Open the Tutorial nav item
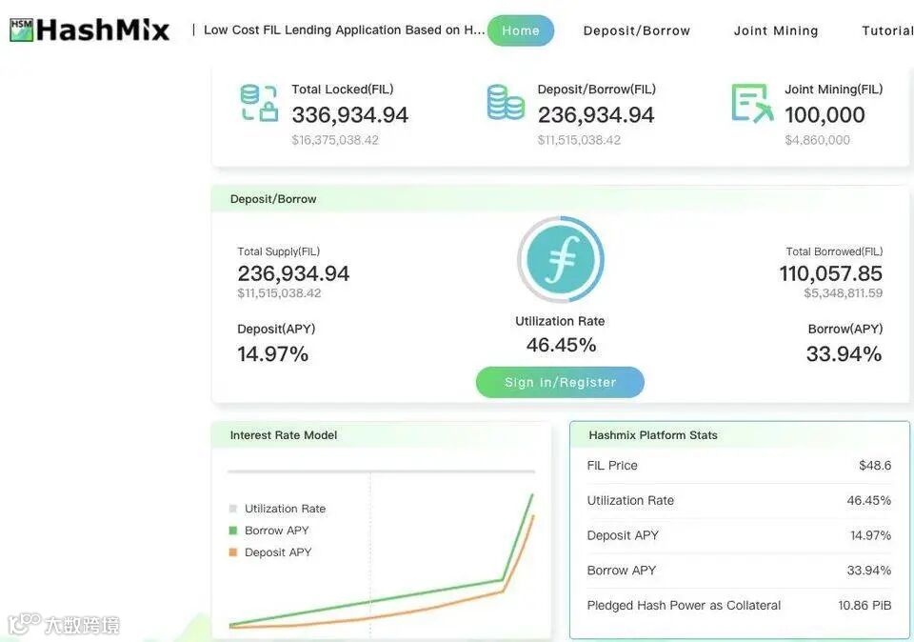Viewport: 914px width, 642px height. (x=887, y=30)
